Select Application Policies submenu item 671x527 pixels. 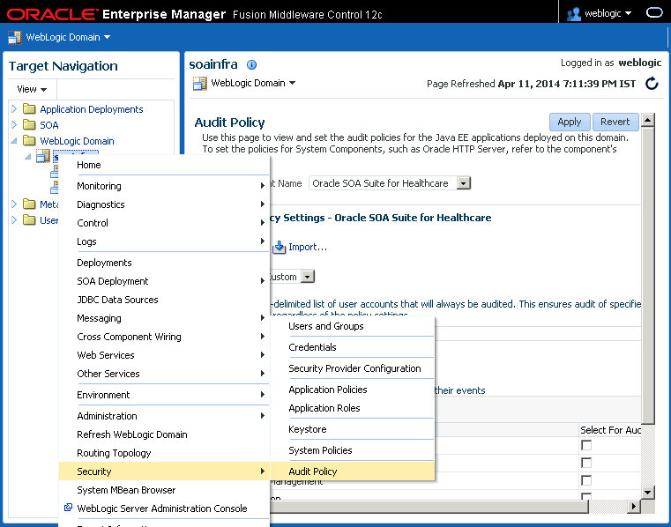point(353,390)
